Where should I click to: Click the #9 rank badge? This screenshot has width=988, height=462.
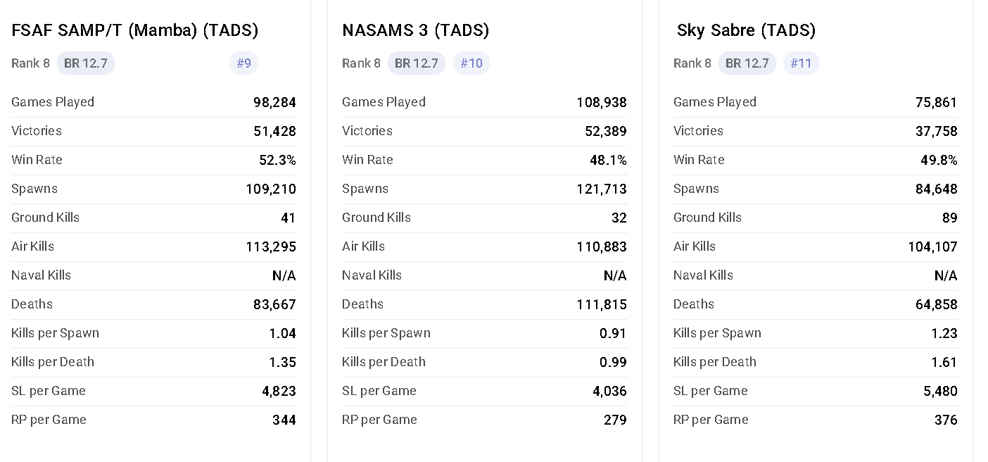243,63
